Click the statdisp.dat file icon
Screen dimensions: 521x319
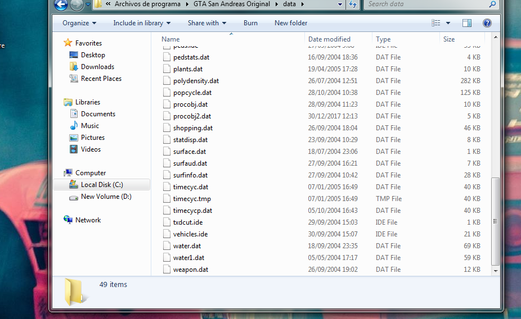pos(167,140)
